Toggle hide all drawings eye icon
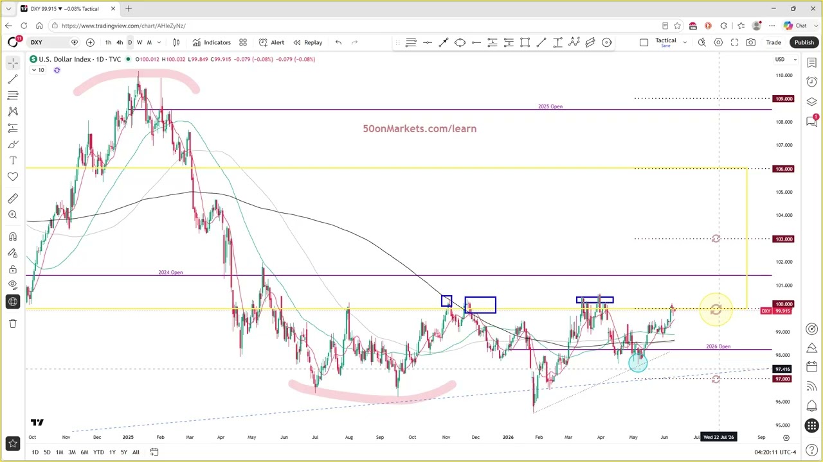This screenshot has width=823, height=462. tap(13, 286)
